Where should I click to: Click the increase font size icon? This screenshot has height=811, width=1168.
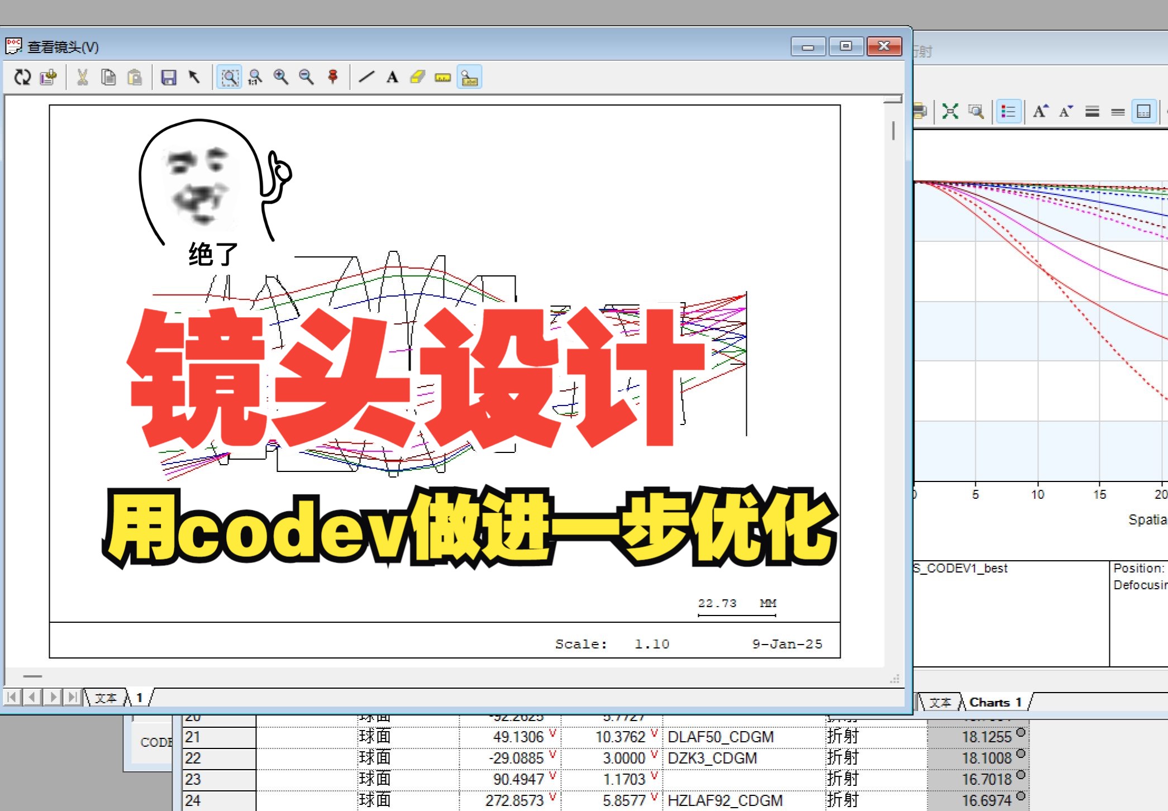pyautogui.click(x=1040, y=111)
